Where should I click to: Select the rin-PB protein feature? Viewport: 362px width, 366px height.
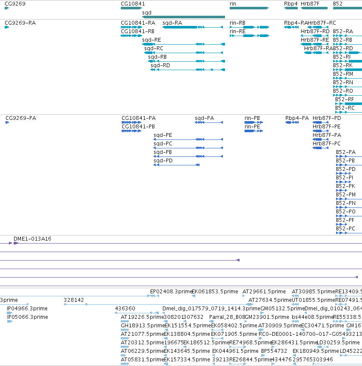[x=254, y=122]
